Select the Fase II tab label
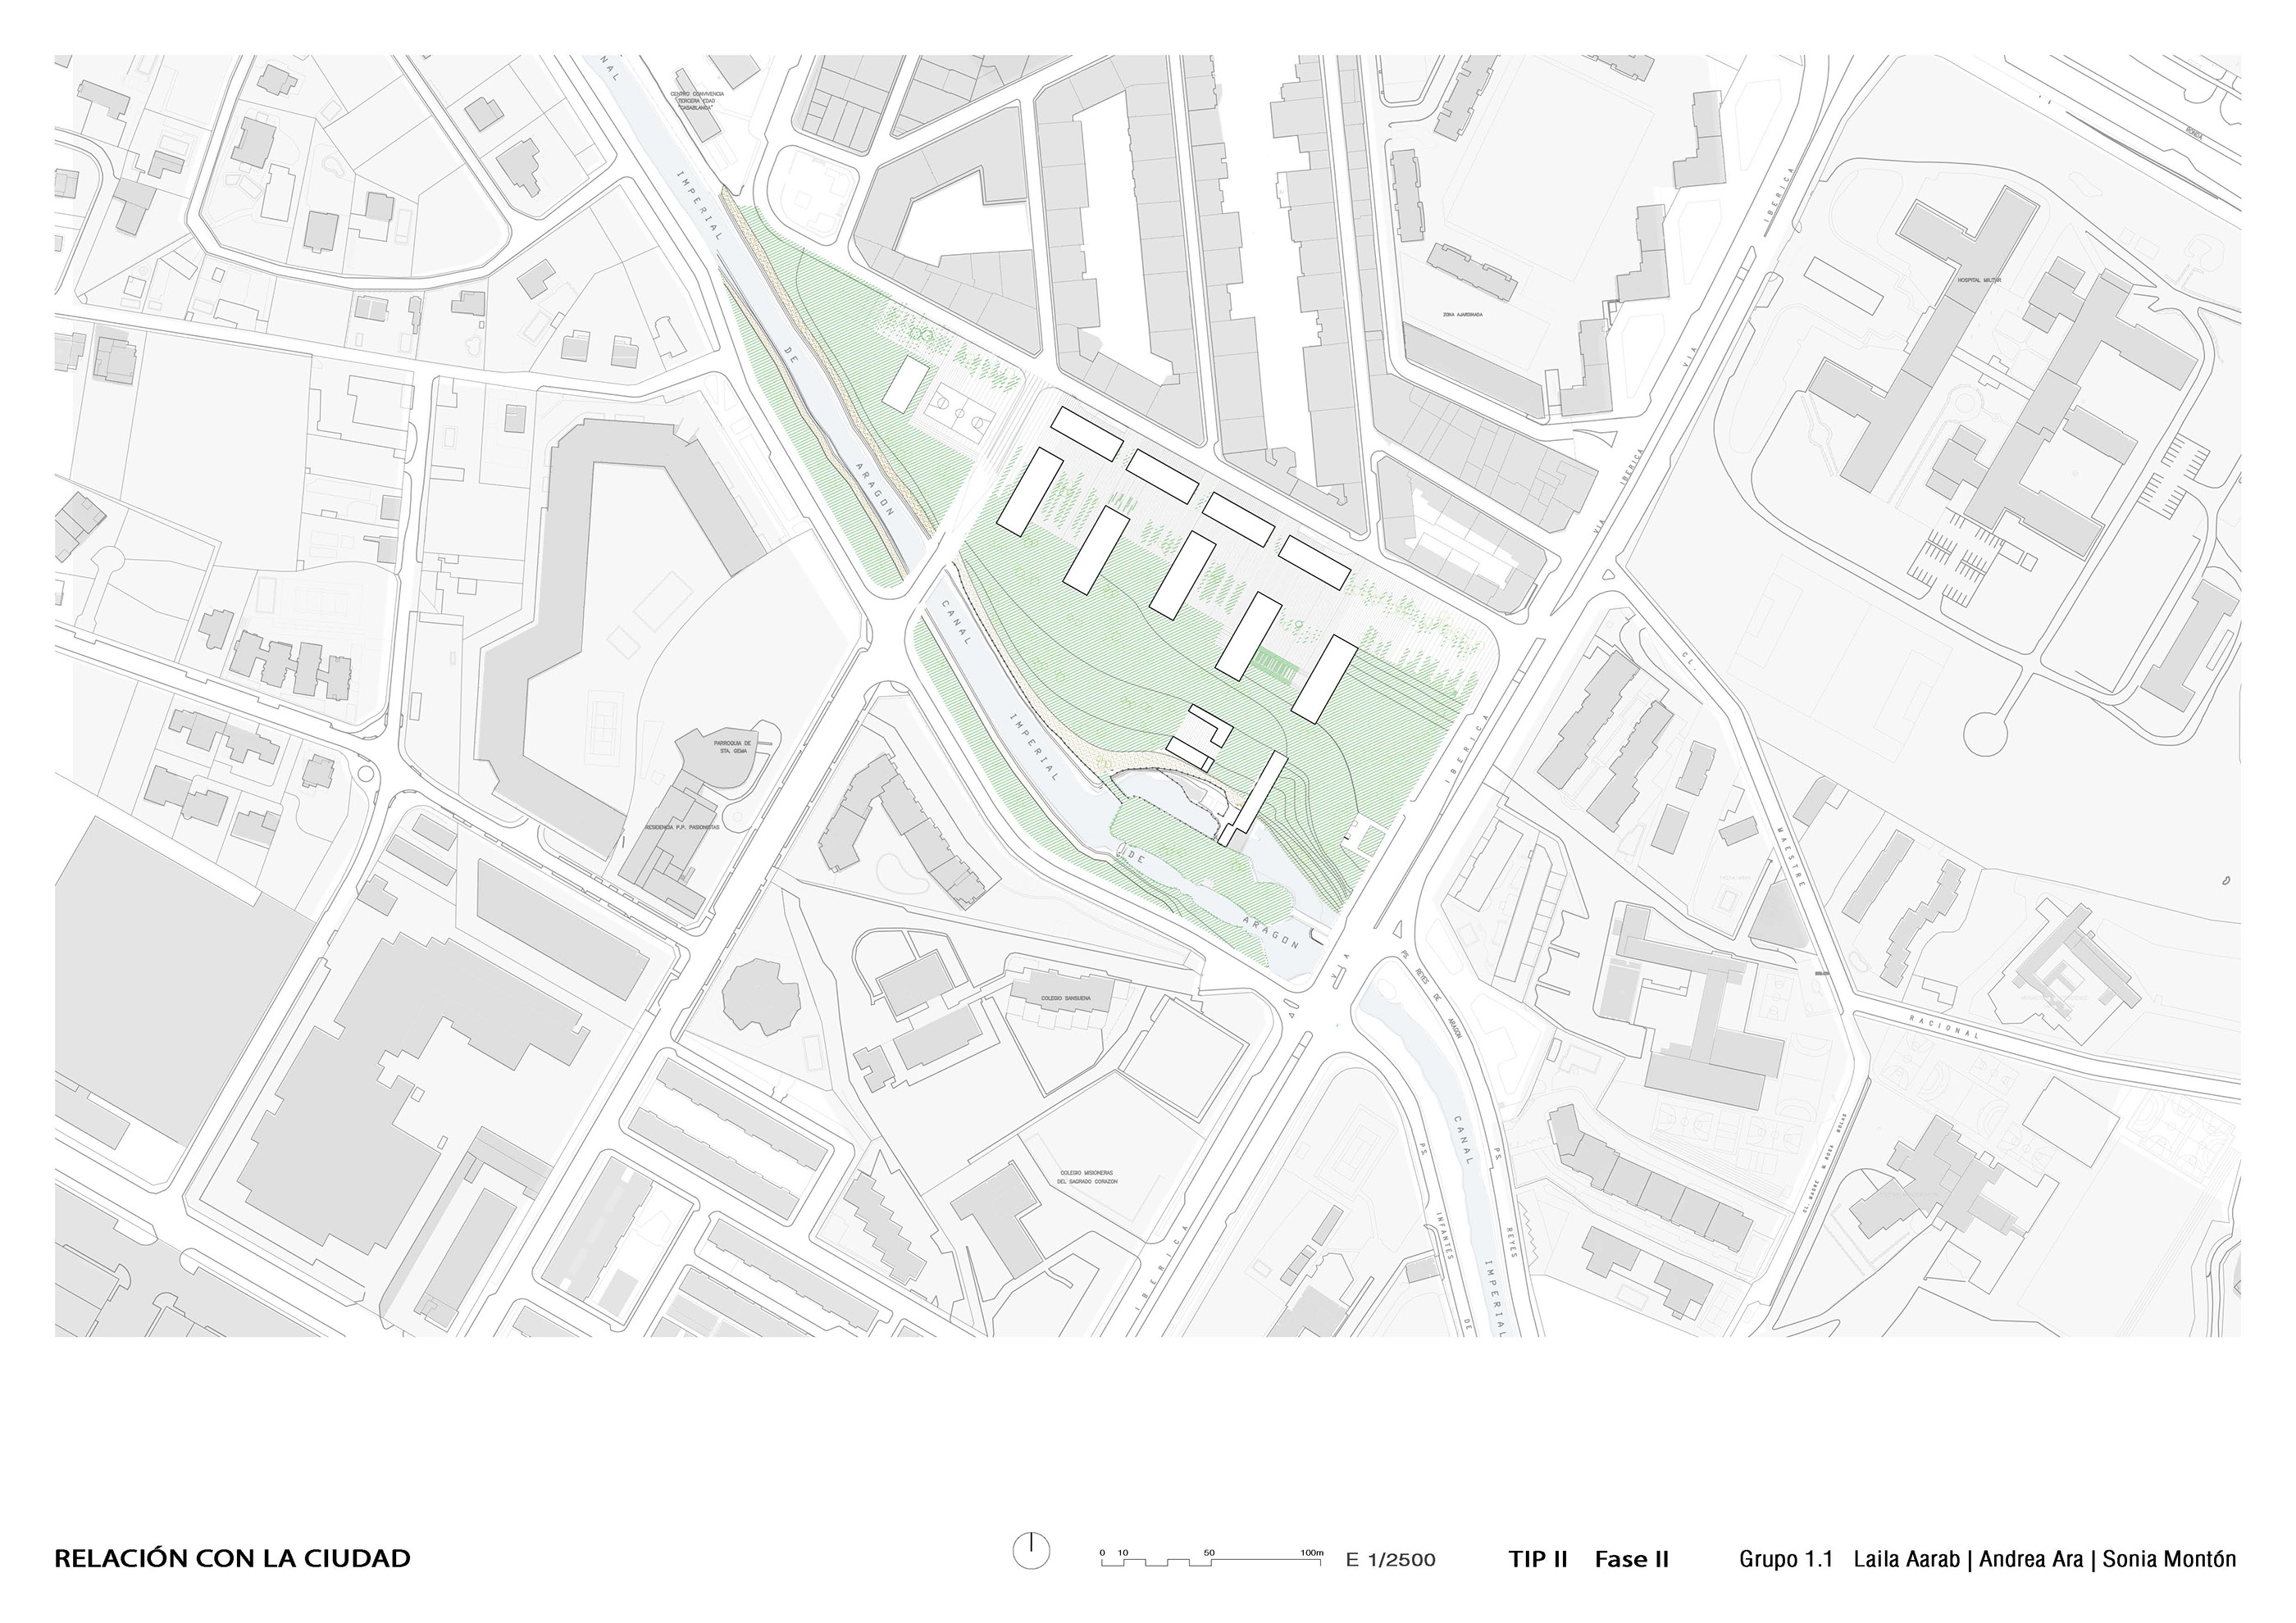The height and width of the screenshot is (1623, 2296). [x=1632, y=1560]
